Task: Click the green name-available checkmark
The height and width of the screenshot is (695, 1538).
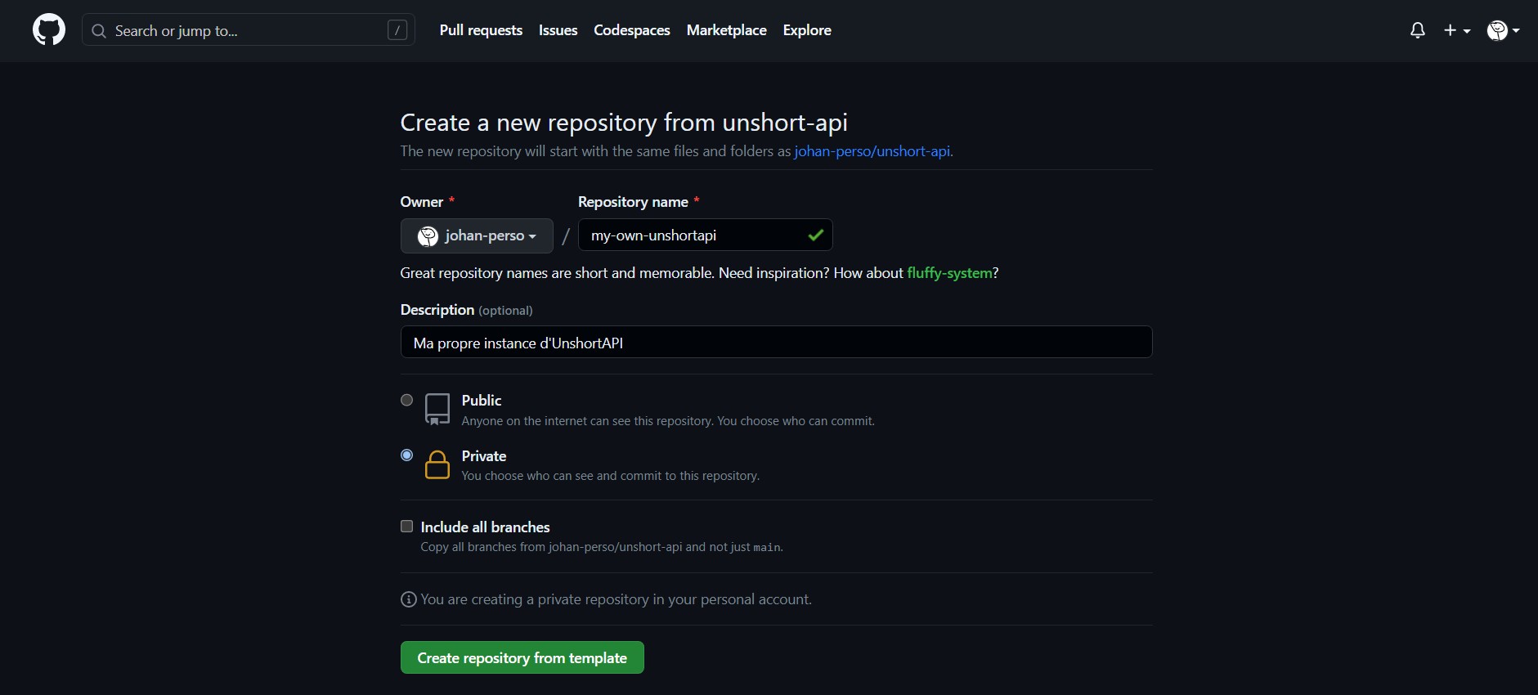Action: tap(815, 235)
